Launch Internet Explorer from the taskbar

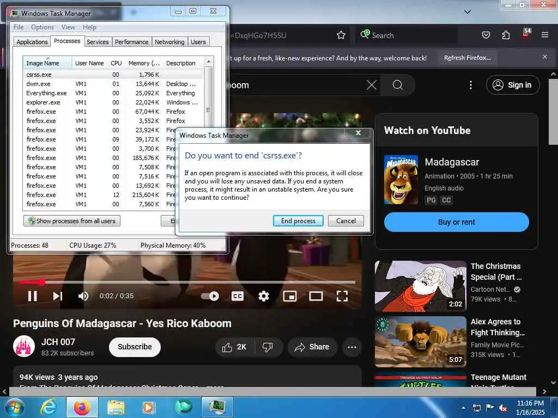pyautogui.click(x=48, y=407)
